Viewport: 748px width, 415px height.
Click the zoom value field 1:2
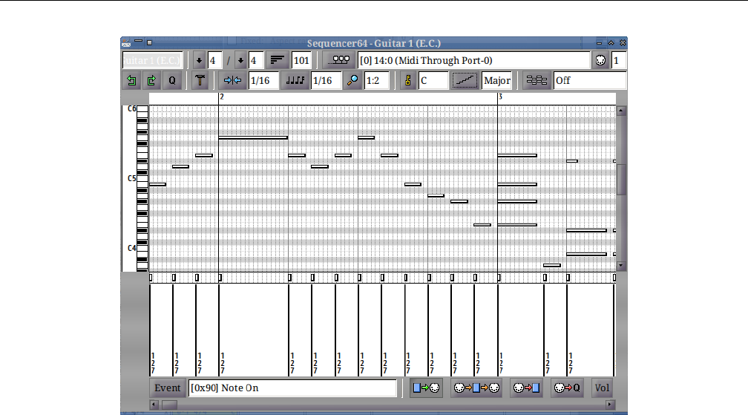click(376, 81)
